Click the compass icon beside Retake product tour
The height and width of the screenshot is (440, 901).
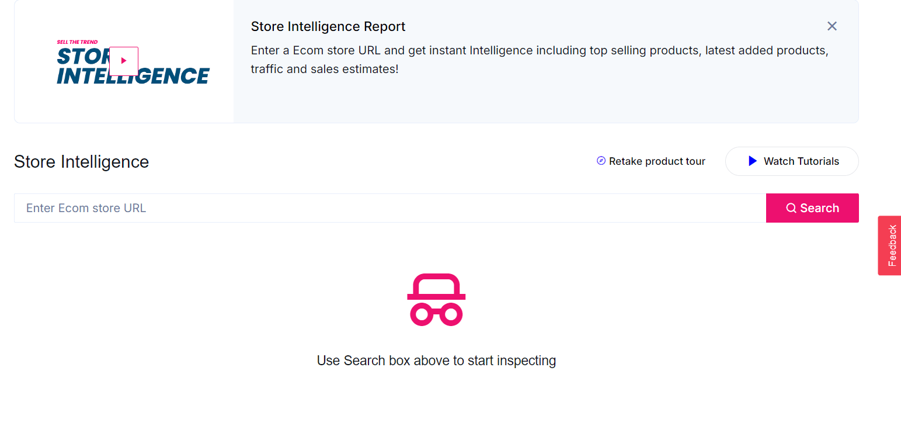click(x=601, y=161)
